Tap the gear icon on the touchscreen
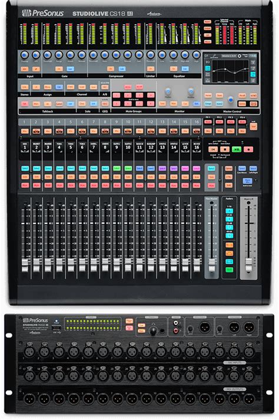 tap(240, 55)
